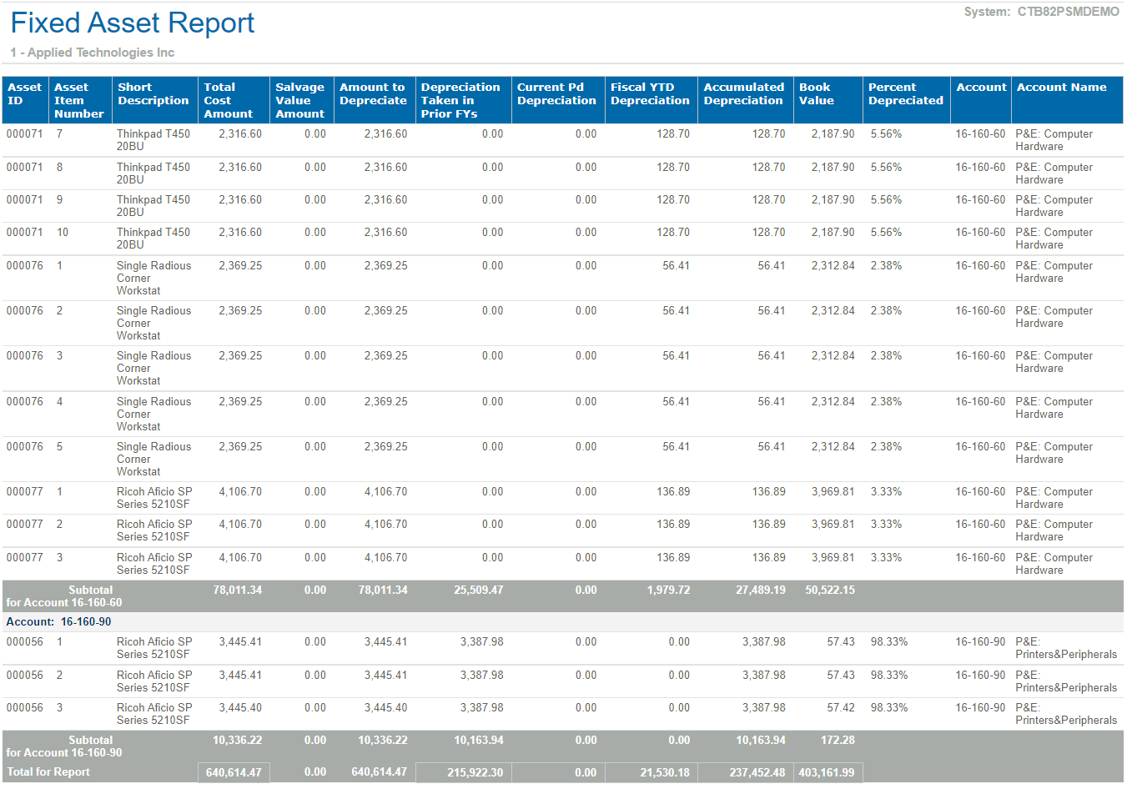Select the Salvage Value Amount column header

pyautogui.click(x=299, y=100)
